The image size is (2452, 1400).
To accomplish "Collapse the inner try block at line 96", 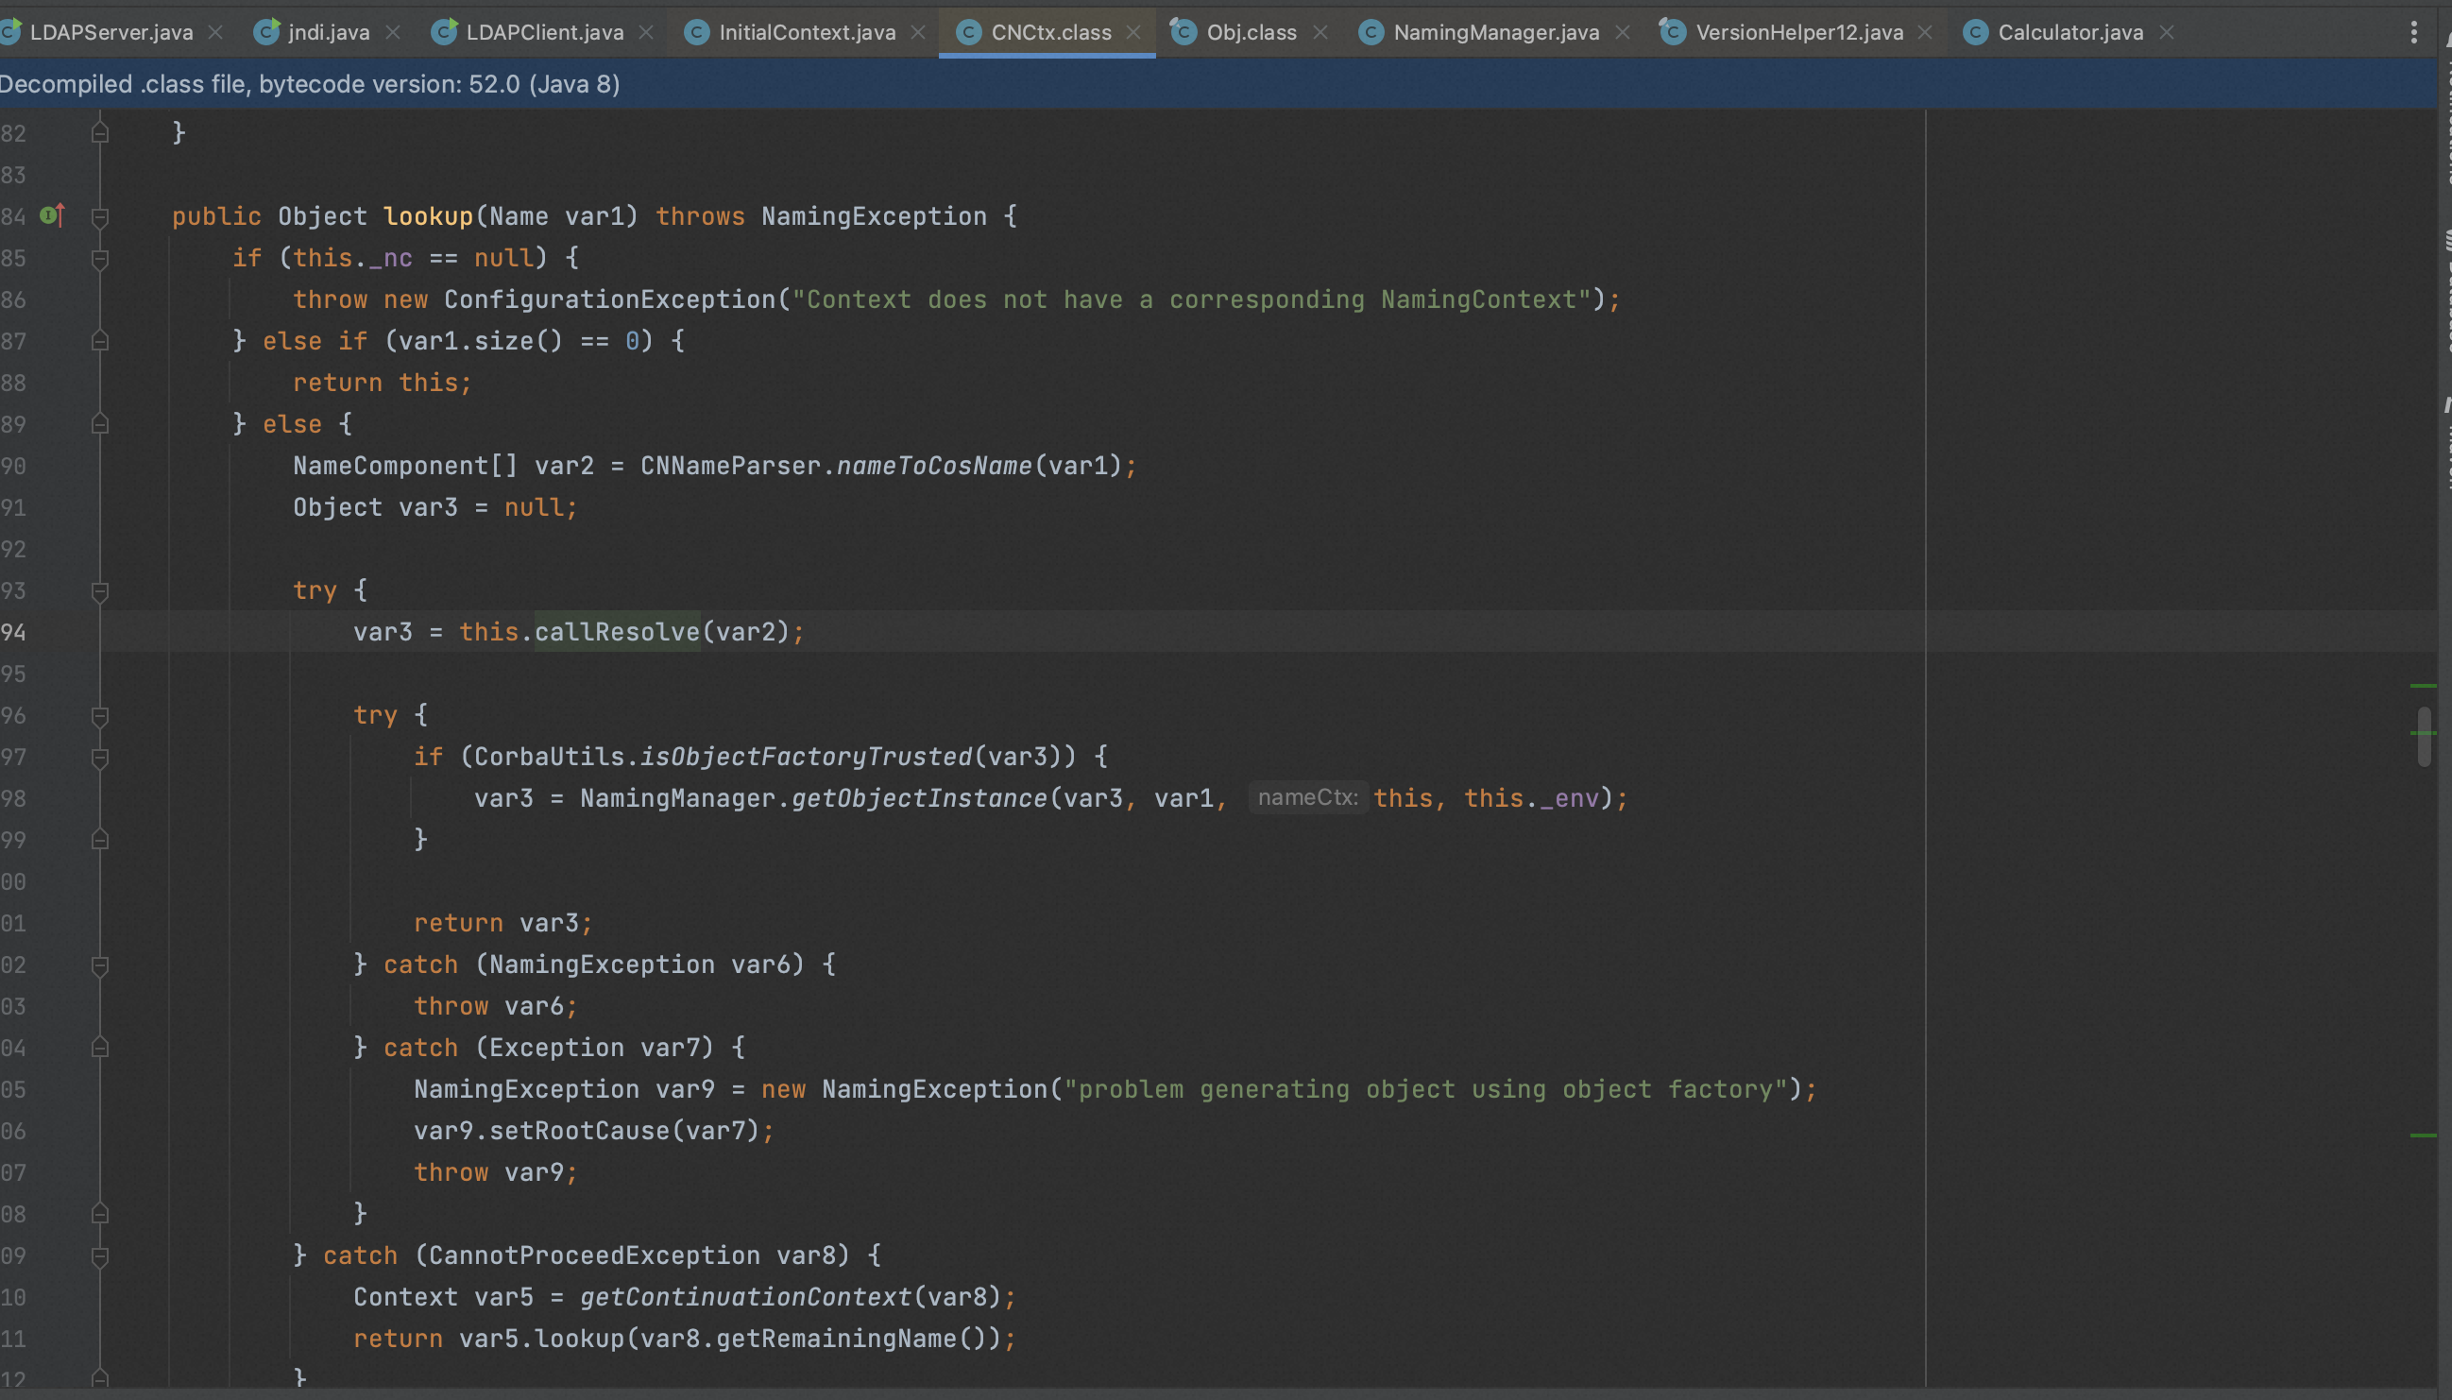I will (100, 716).
